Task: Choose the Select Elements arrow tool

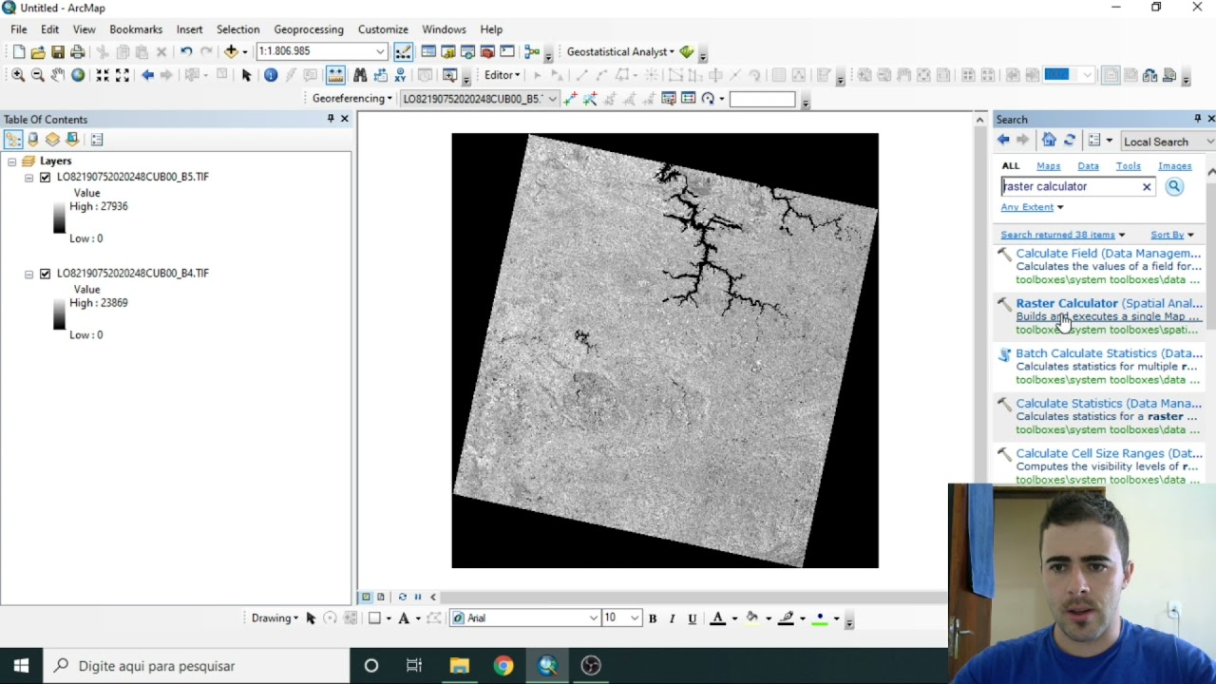Action: (246, 75)
